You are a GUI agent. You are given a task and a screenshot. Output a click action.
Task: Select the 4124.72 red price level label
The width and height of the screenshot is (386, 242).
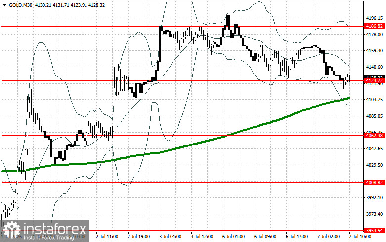(374, 81)
